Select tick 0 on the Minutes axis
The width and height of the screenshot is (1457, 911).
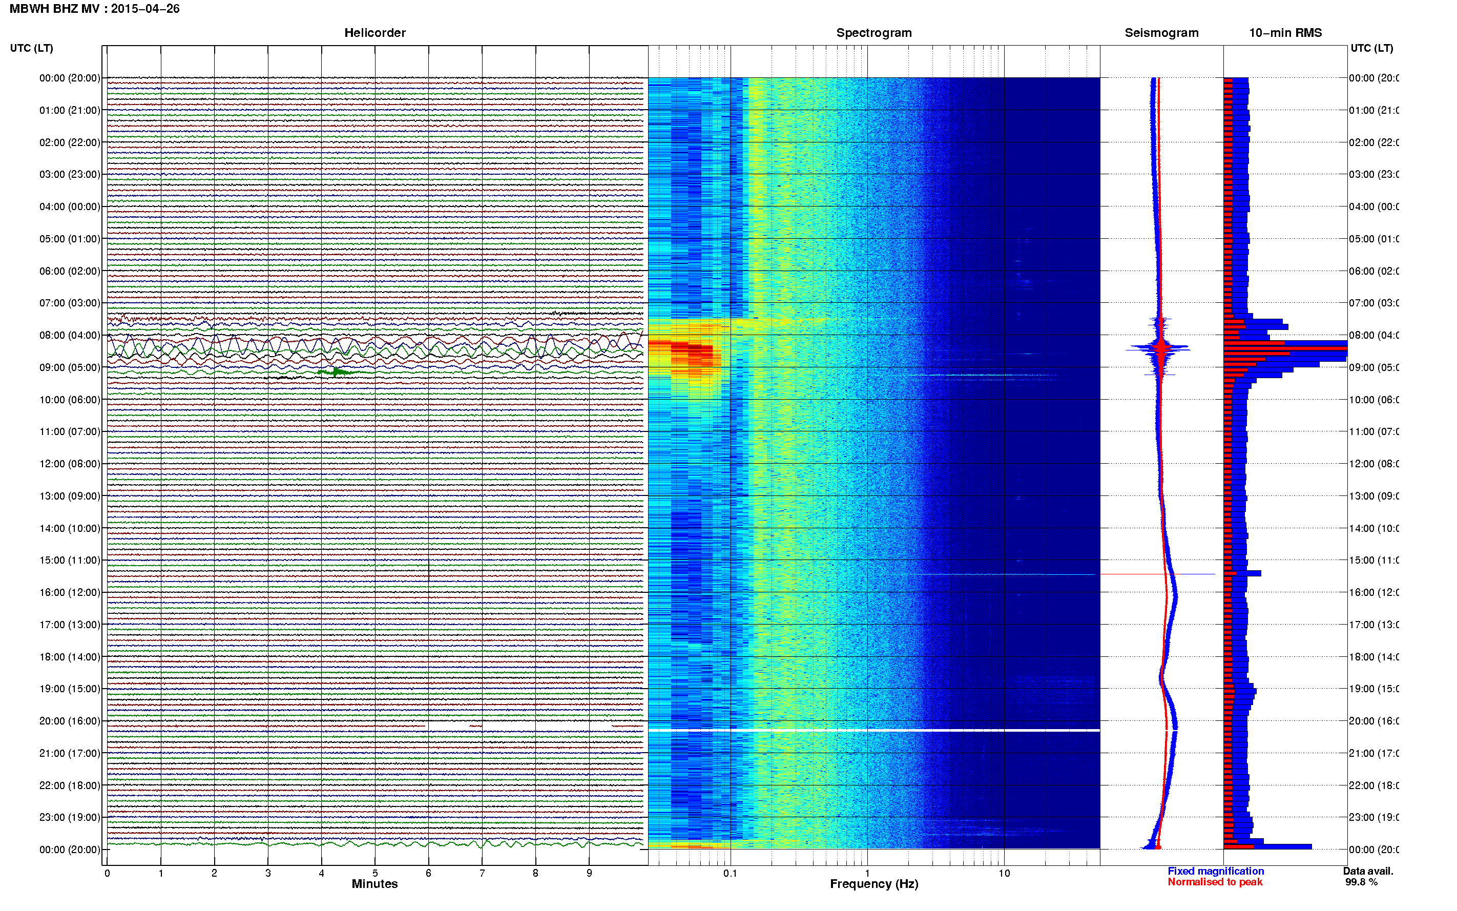click(x=107, y=873)
